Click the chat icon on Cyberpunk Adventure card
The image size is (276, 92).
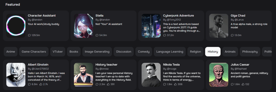pyautogui.click(x=164, y=35)
